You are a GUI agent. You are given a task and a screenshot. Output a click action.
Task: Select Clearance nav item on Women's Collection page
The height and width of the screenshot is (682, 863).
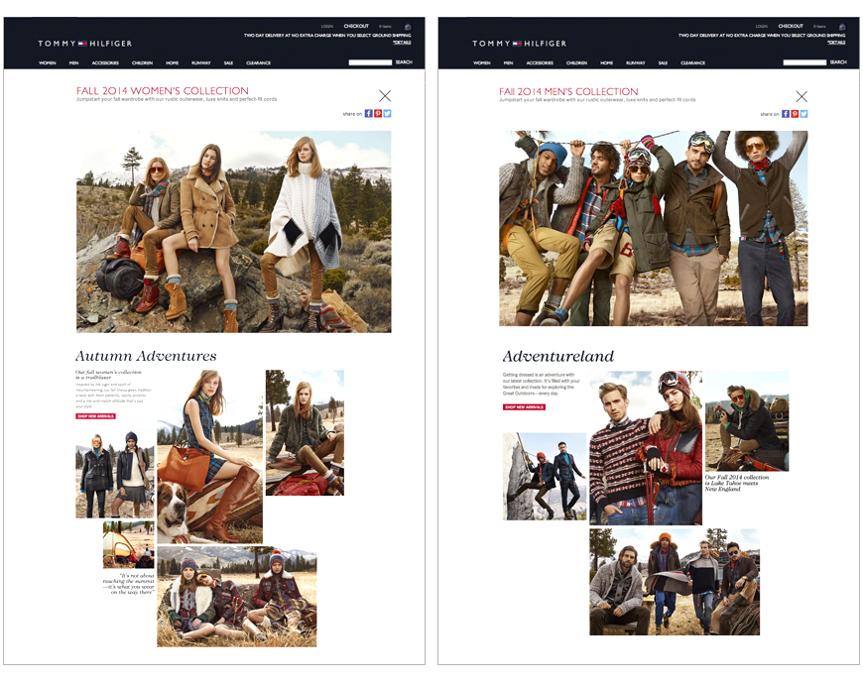pyautogui.click(x=258, y=62)
